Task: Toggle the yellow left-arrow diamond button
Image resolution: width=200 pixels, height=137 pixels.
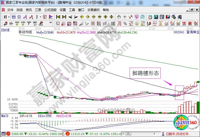Action: coord(82,17)
